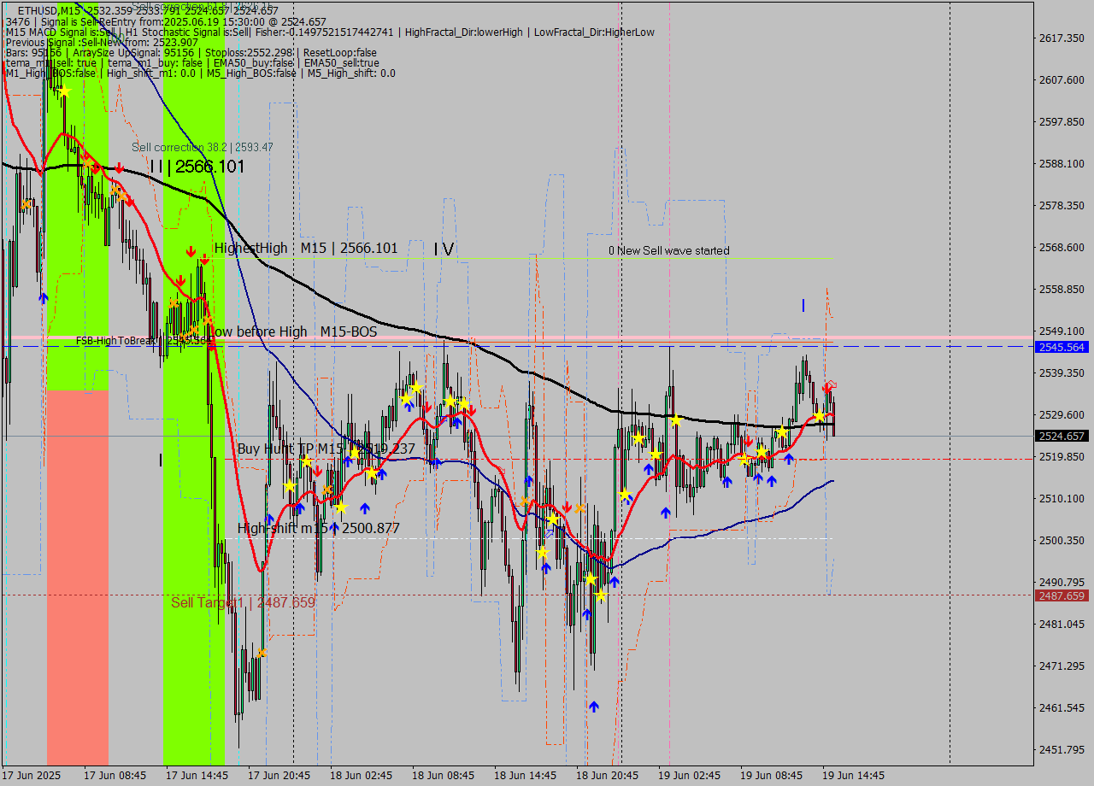Select the current price tag 2524.657

pos(1060,436)
